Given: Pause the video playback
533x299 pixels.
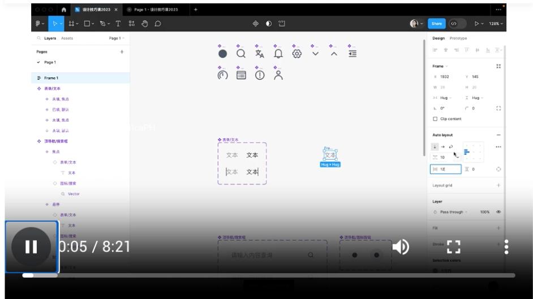Looking at the screenshot, I should coord(31,247).
